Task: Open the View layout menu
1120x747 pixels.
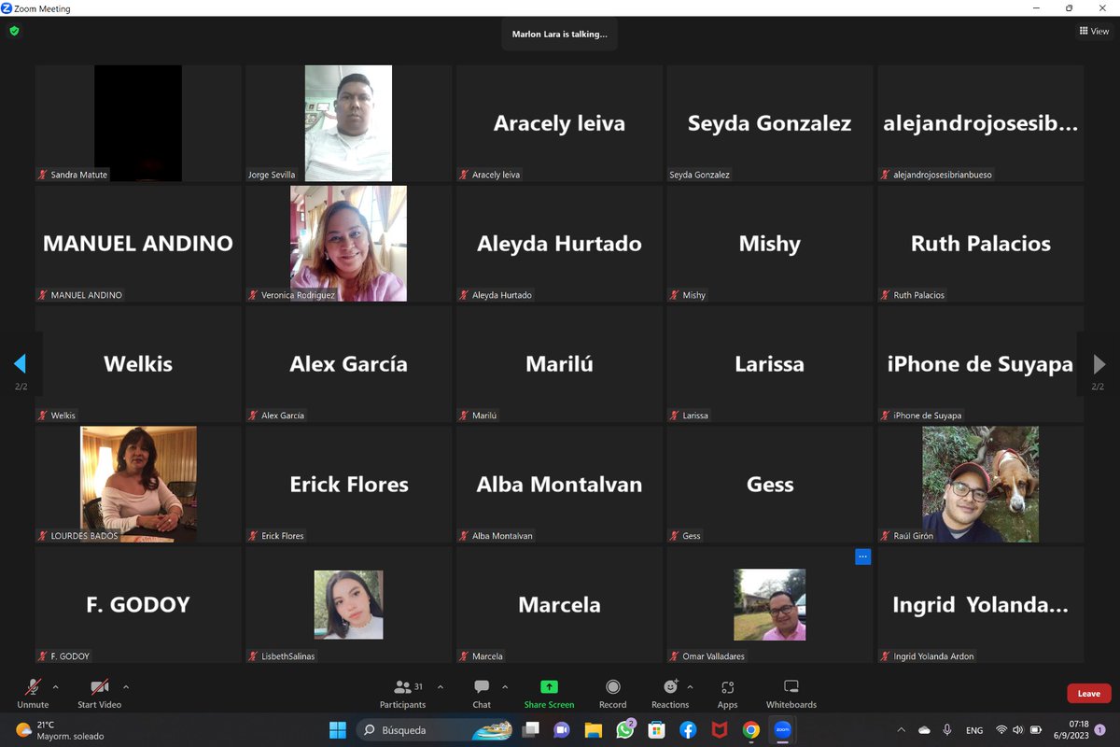Action: [x=1094, y=31]
